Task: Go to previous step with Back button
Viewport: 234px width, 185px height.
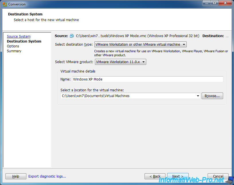Action: point(155,176)
